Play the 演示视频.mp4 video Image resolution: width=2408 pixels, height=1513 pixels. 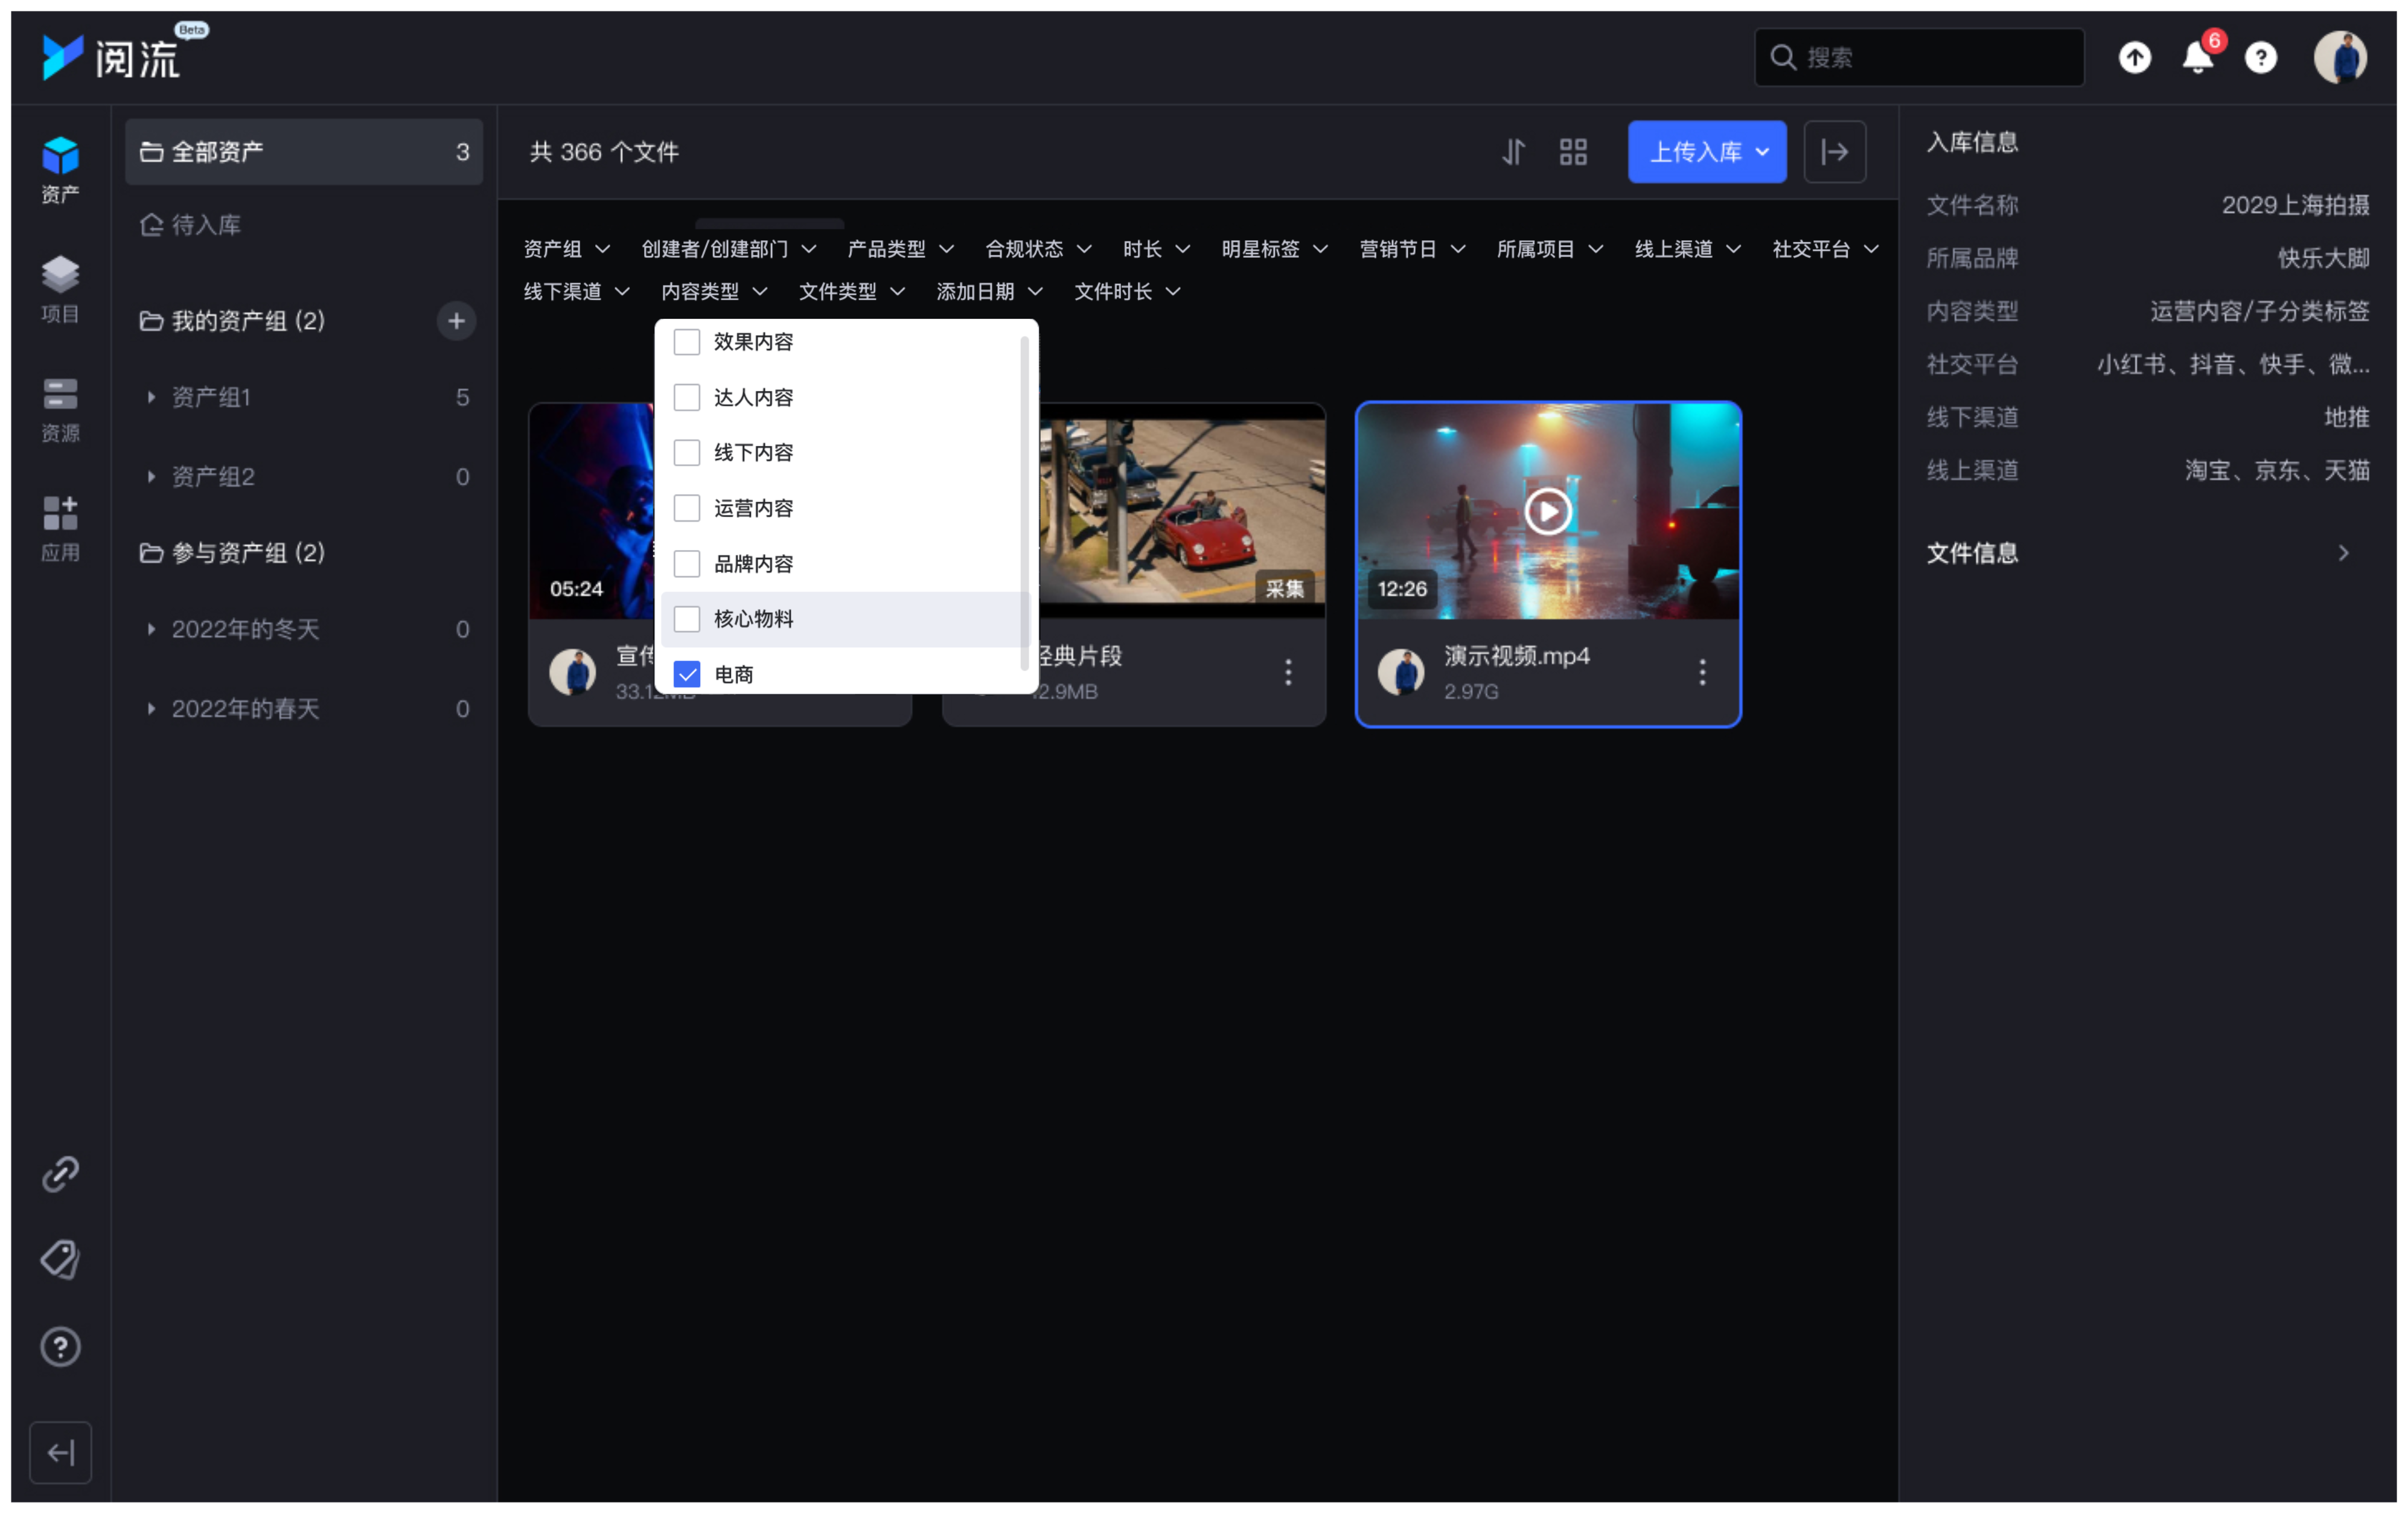1547,511
